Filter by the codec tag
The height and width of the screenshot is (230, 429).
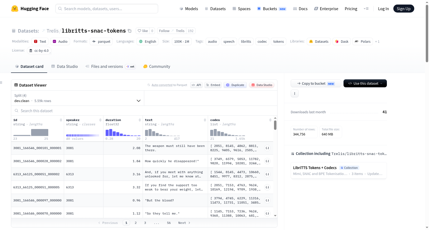[x=262, y=41]
